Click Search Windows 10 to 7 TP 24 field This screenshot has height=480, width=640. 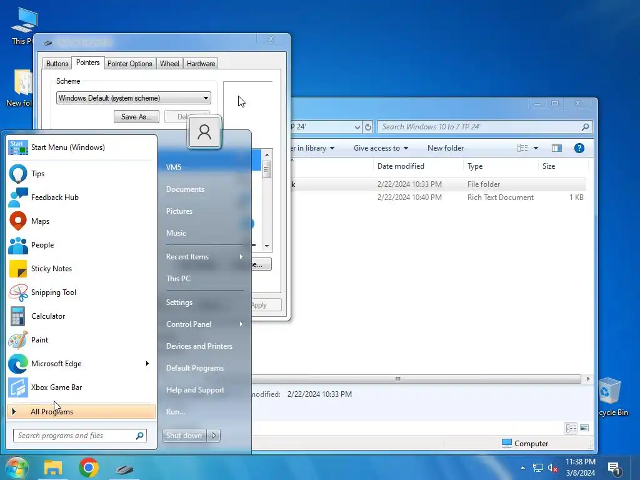[x=484, y=127]
